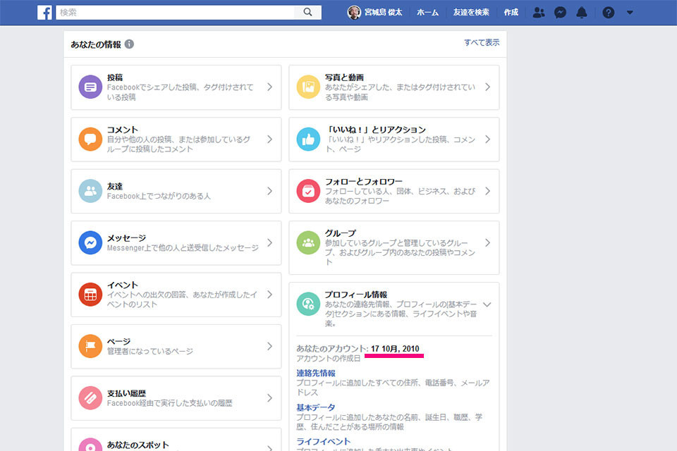677x451 pixels.
Task: Click the light blue 友達 friends icon
Action: pos(90,191)
